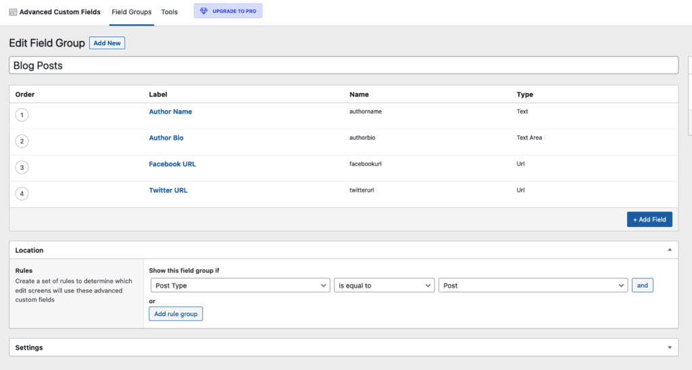Screen dimensions: 692x370
Task: Open the 'is equal to' operator dropdown
Action: tap(384, 286)
